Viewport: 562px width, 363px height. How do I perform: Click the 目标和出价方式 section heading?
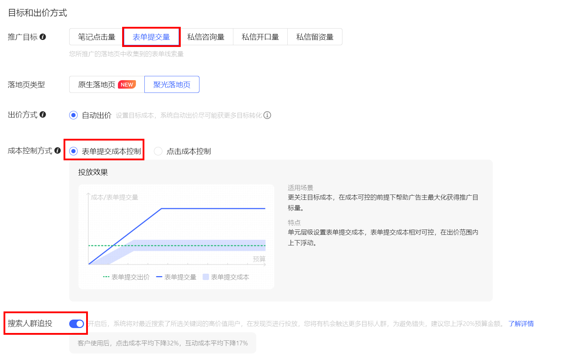(x=37, y=13)
